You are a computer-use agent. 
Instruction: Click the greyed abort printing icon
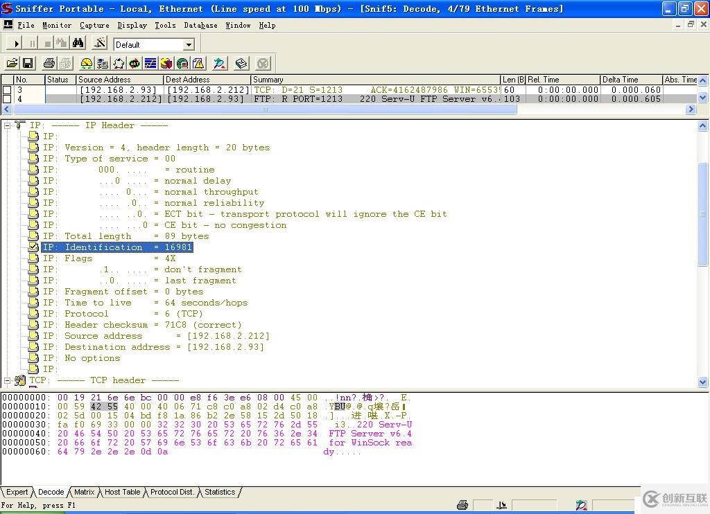[x=65, y=64]
